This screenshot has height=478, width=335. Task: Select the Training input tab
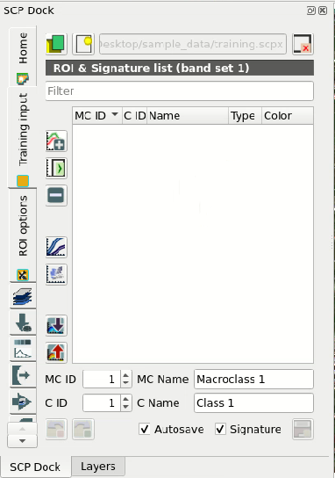coord(23,137)
